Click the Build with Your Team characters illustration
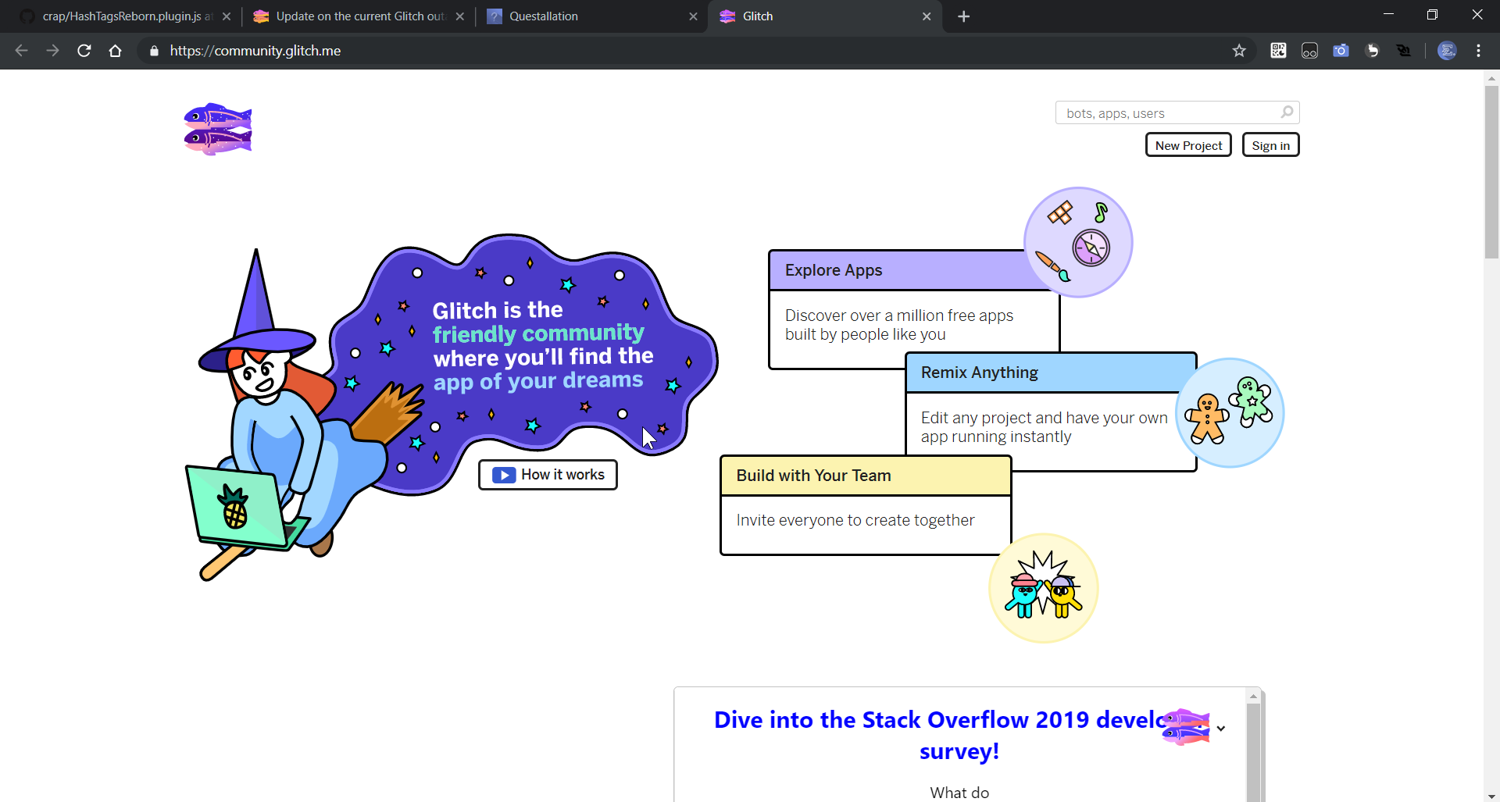The width and height of the screenshot is (1500, 802). click(1044, 588)
